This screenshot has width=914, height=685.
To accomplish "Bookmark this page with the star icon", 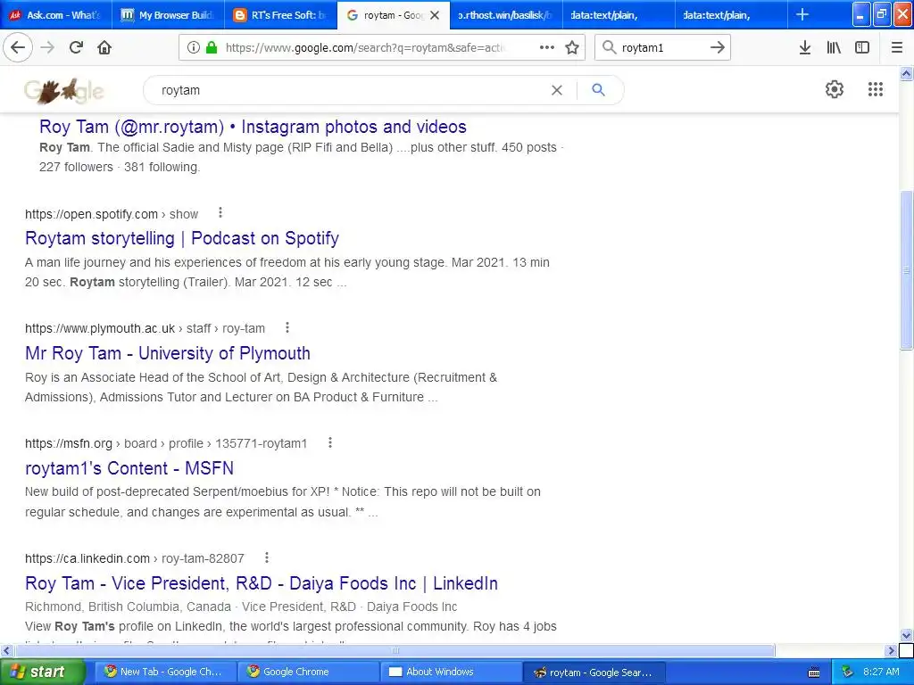I will pyautogui.click(x=572, y=48).
